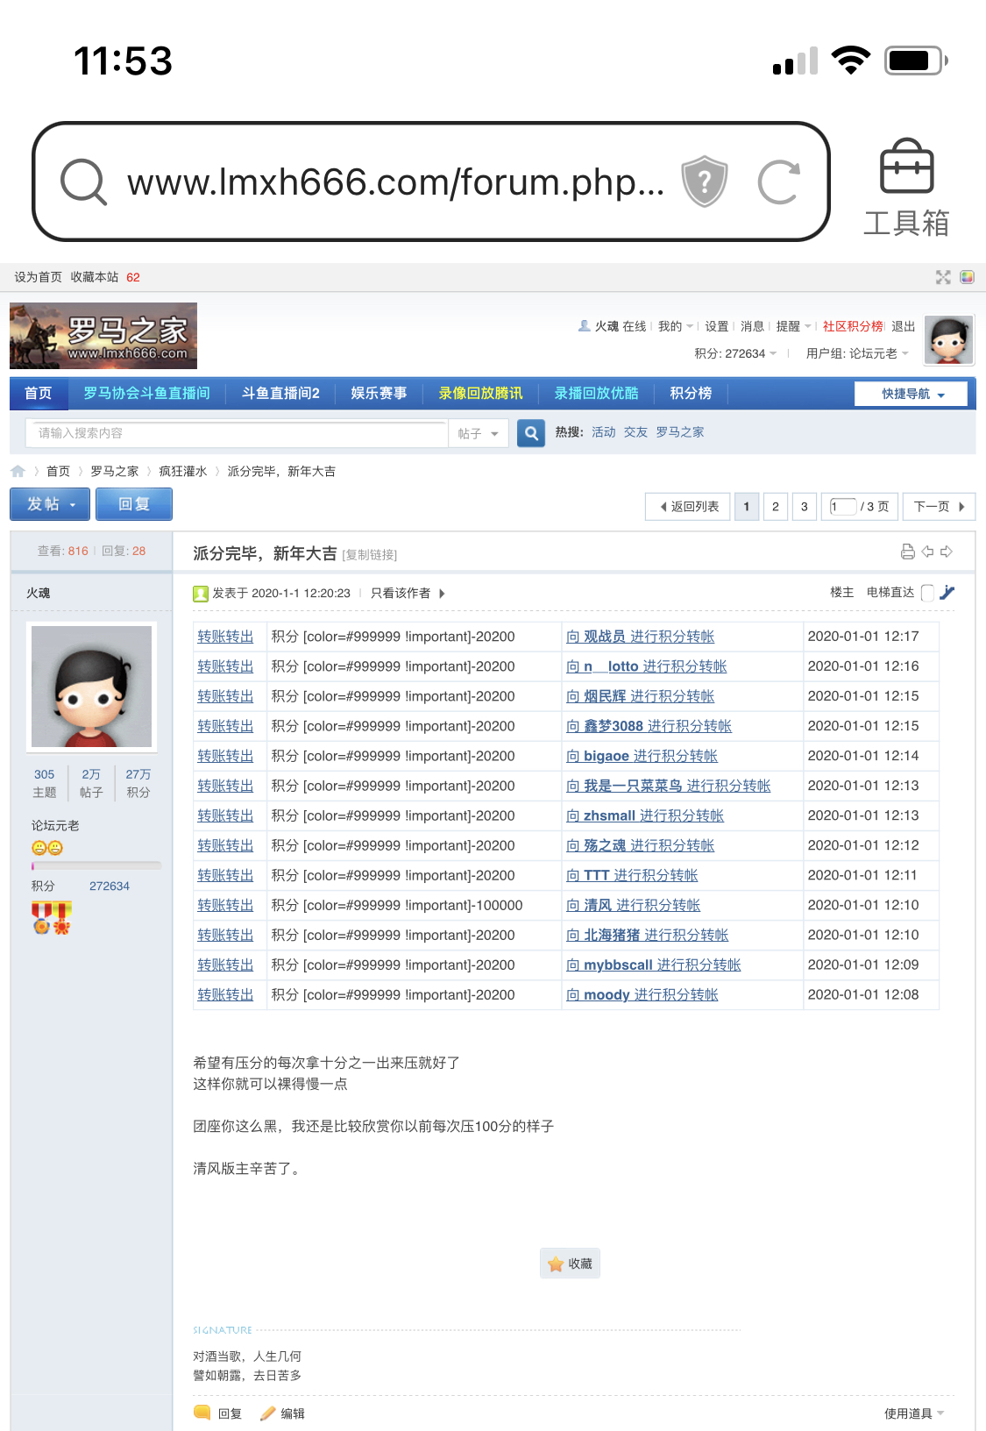Tap the security shield icon in address bar

point(705,182)
